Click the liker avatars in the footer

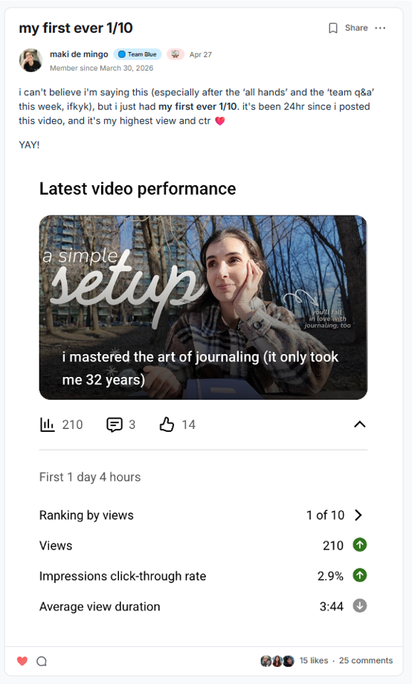277,661
